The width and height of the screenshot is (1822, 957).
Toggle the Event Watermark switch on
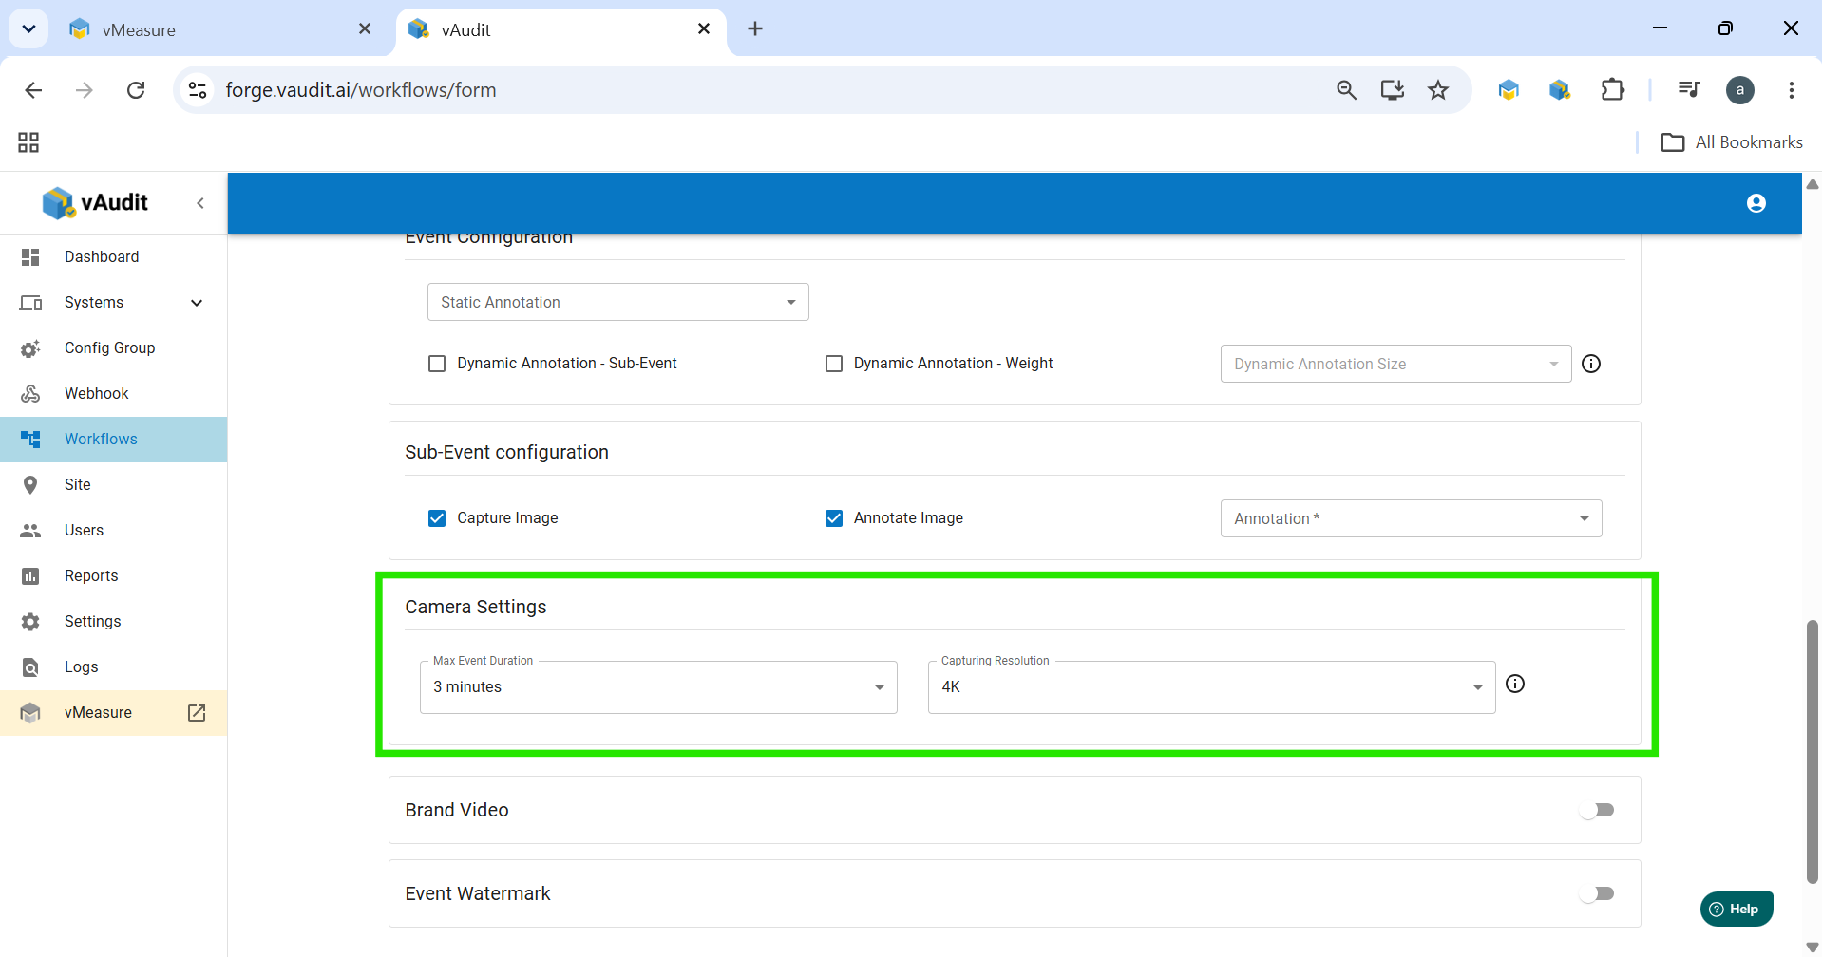tap(1597, 893)
